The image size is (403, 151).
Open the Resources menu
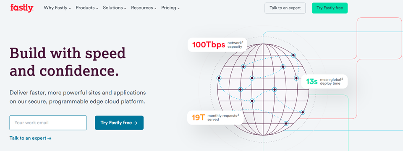(144, 8)
